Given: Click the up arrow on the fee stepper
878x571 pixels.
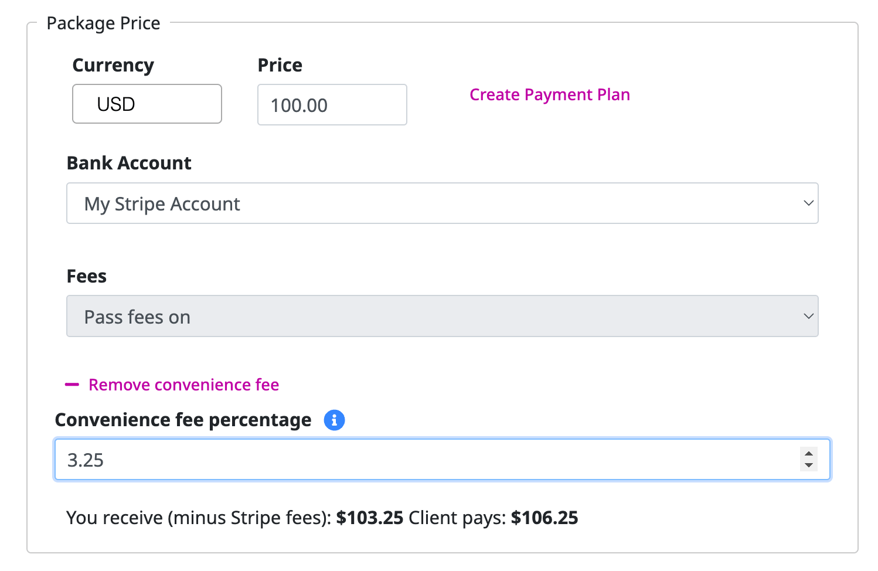Looking at the screenshot, I should click(809, 453).
